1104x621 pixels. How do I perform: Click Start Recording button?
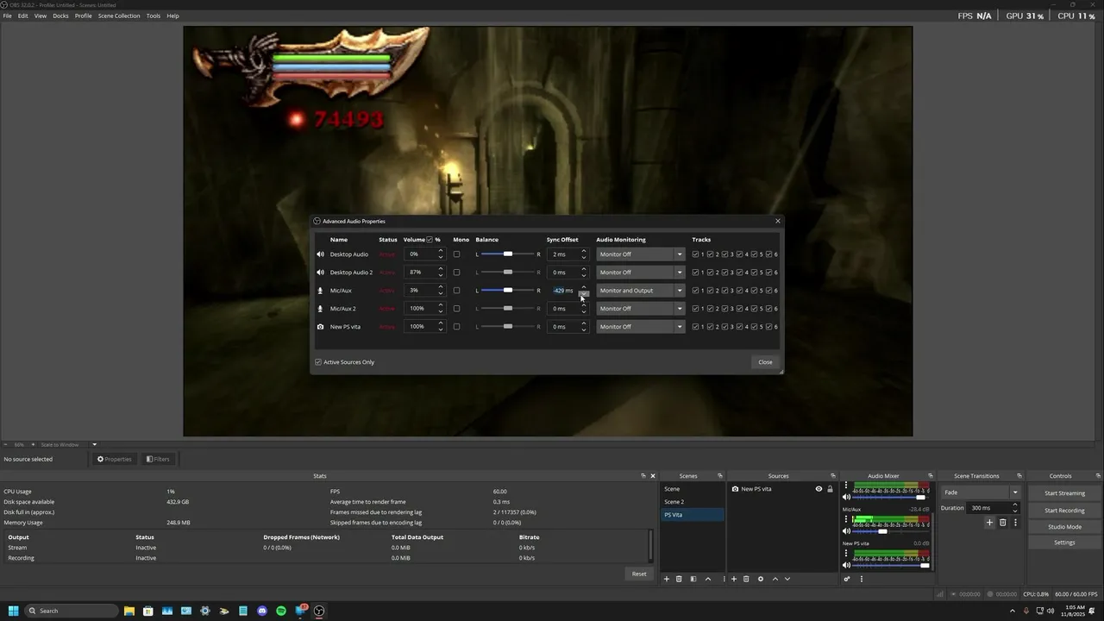coord(1064,511)
